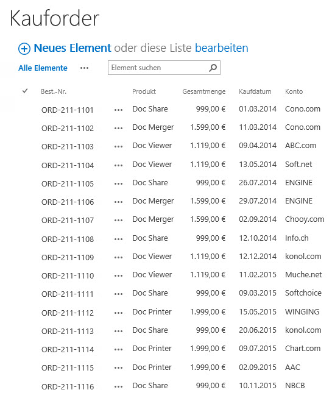Screen dimensions: 332x401
Task: Click the Neues Element link
Action: pos(72,48)
